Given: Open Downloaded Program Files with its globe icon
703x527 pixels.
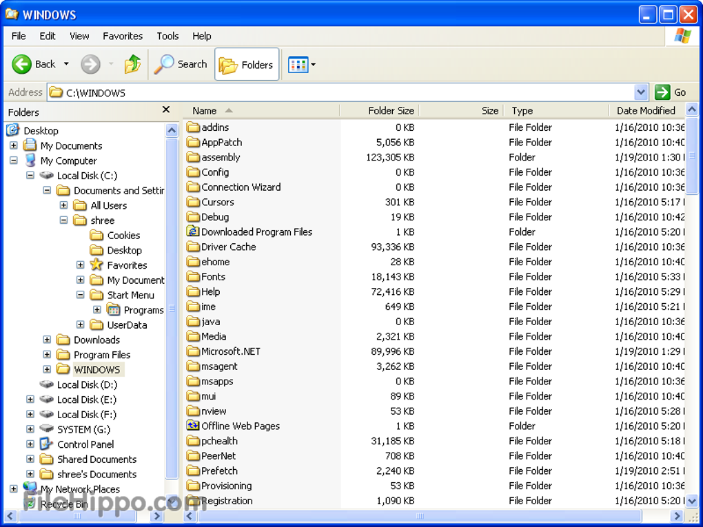Looking at the screenshot, I should [194, 231].
